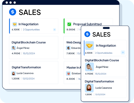Add opportunity with desktop plus icon
The height and width of the screenshot is (103, 134).
tap(54, 30)
